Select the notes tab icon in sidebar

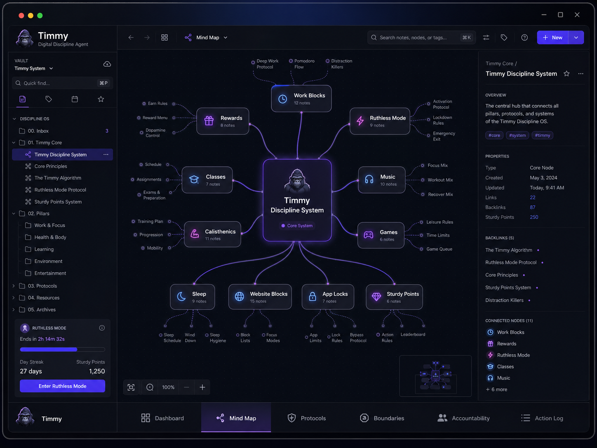pyautogui.click(x=23, y=99)
